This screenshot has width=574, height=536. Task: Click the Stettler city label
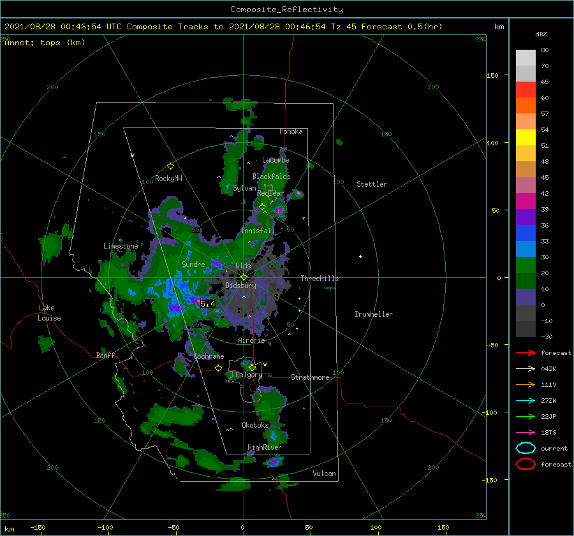tap(372, 184)
